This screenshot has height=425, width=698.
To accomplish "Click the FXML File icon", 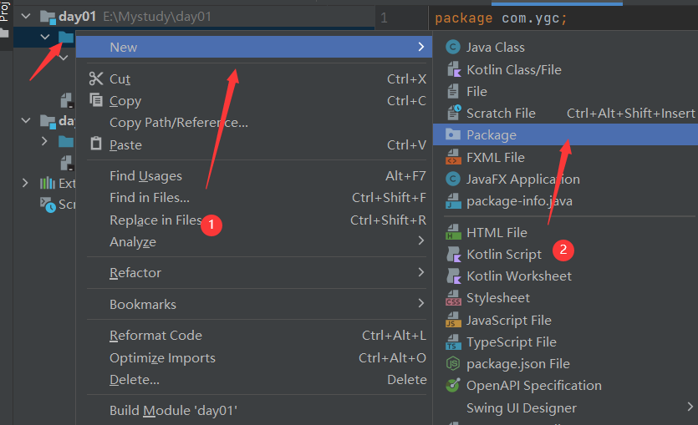I will click(453, 157).
